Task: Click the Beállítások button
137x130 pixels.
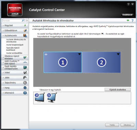Action: [x=127, y=15]
